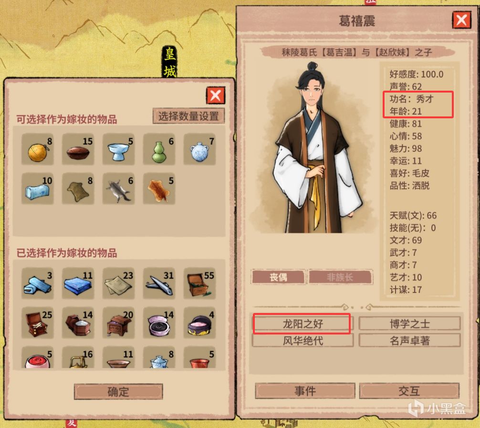Confirm dowry with 确定 button
The height and width of the screenshot is (428, 480).
(118, 392)
